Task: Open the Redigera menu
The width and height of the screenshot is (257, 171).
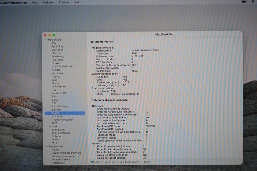Action: (x=48, y=2)
